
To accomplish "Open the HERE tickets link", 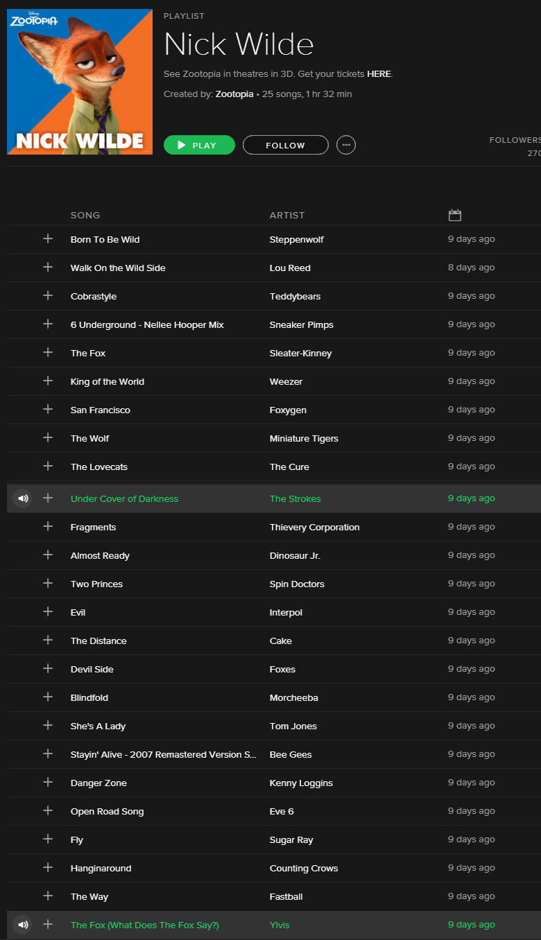I will coord(379,73).
